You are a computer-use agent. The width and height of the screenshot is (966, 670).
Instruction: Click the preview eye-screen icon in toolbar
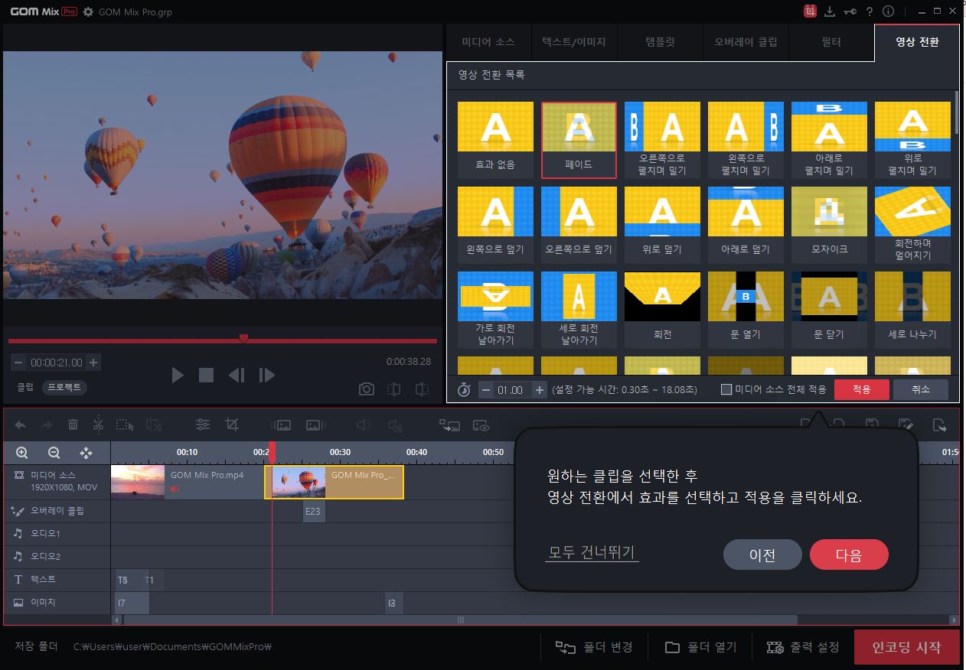click(481, 424)
